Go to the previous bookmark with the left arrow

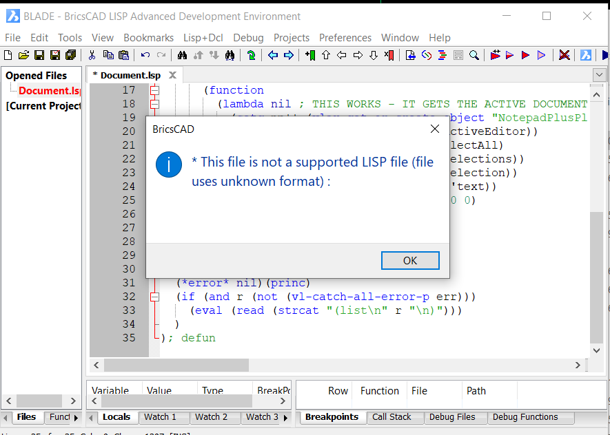[342, 55]
